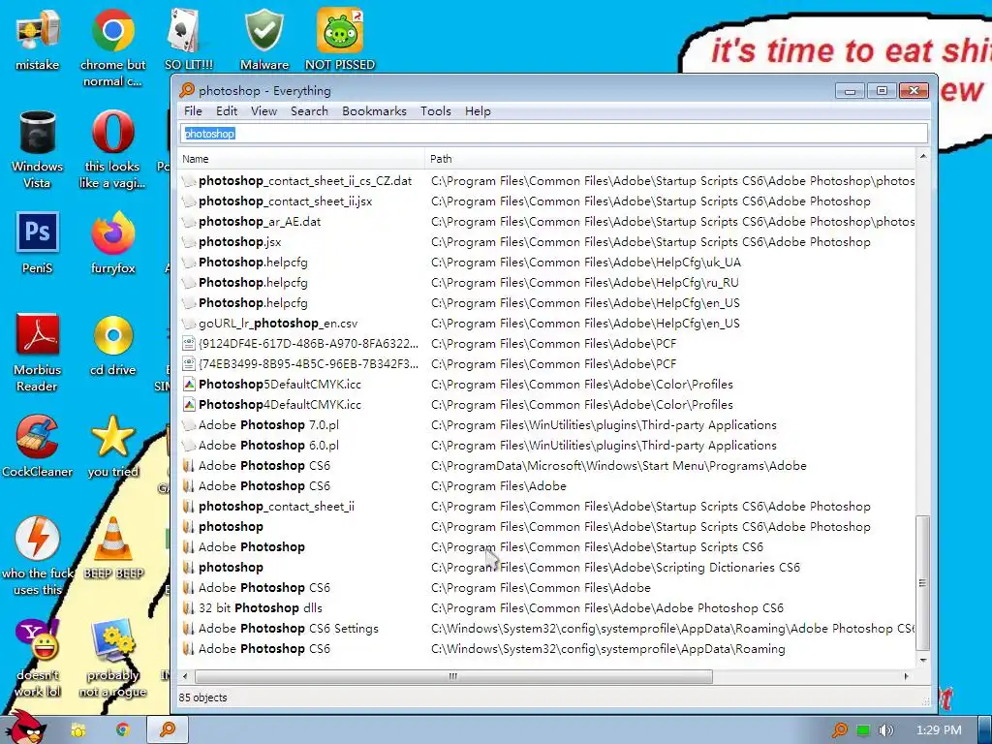This screenshot has height=744, width=992.
Task: Open the View menu
Action: pos(263,111)
